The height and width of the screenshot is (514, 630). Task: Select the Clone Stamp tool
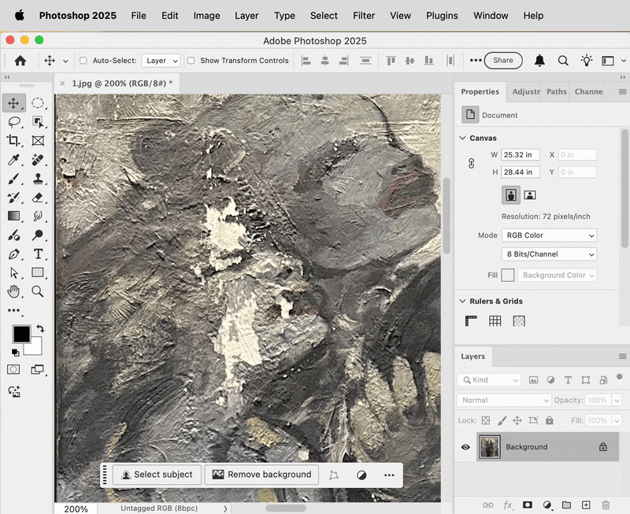coord(38,179)
